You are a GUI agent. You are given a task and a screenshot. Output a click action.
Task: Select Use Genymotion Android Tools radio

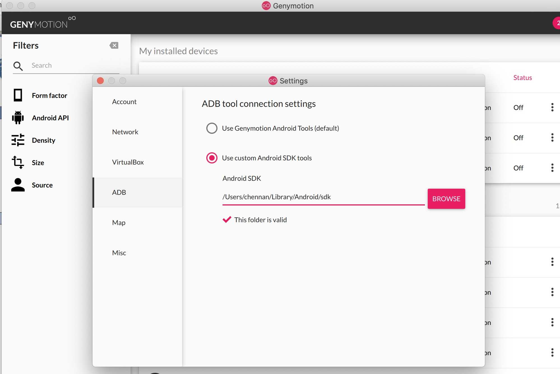pos(212,128)
